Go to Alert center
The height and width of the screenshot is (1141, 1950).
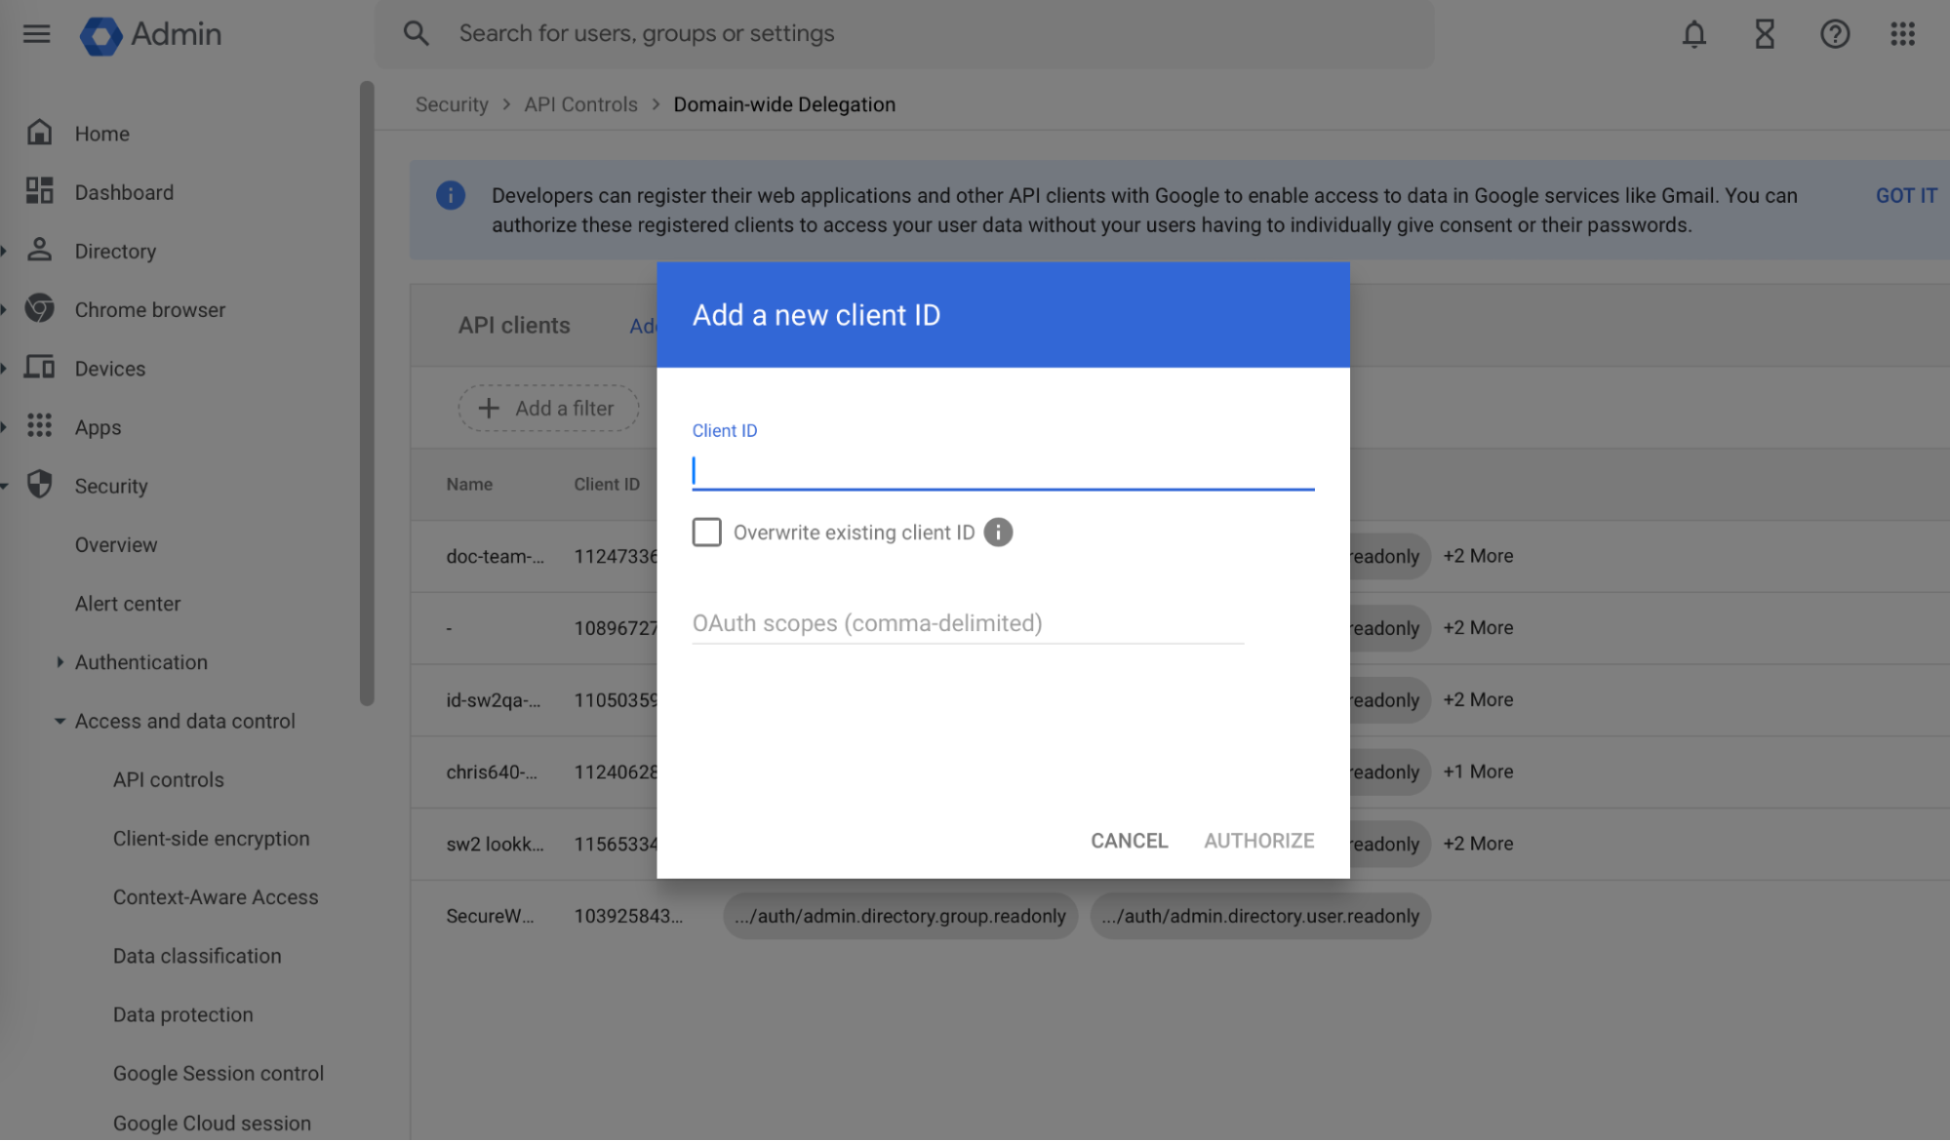pos(128,604)
